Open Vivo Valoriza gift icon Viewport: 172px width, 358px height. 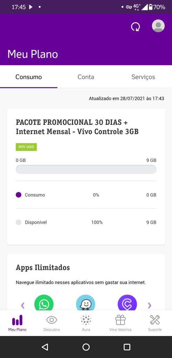click(x=120, y=320)
